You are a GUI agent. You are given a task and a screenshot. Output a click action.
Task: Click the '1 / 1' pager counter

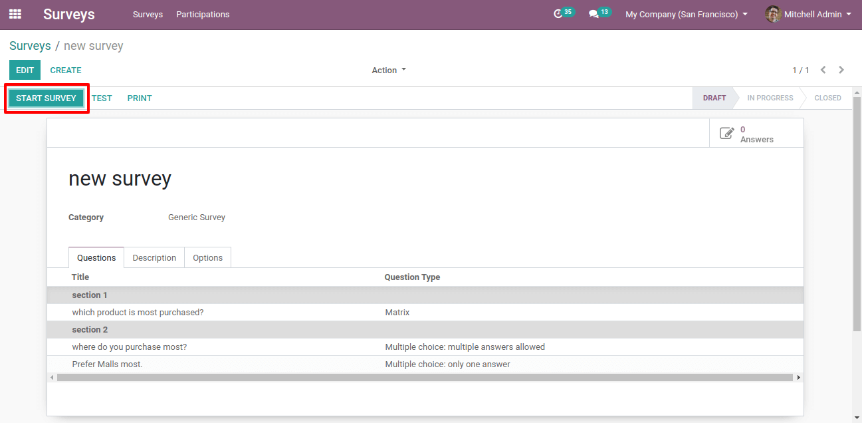point(801,70)
